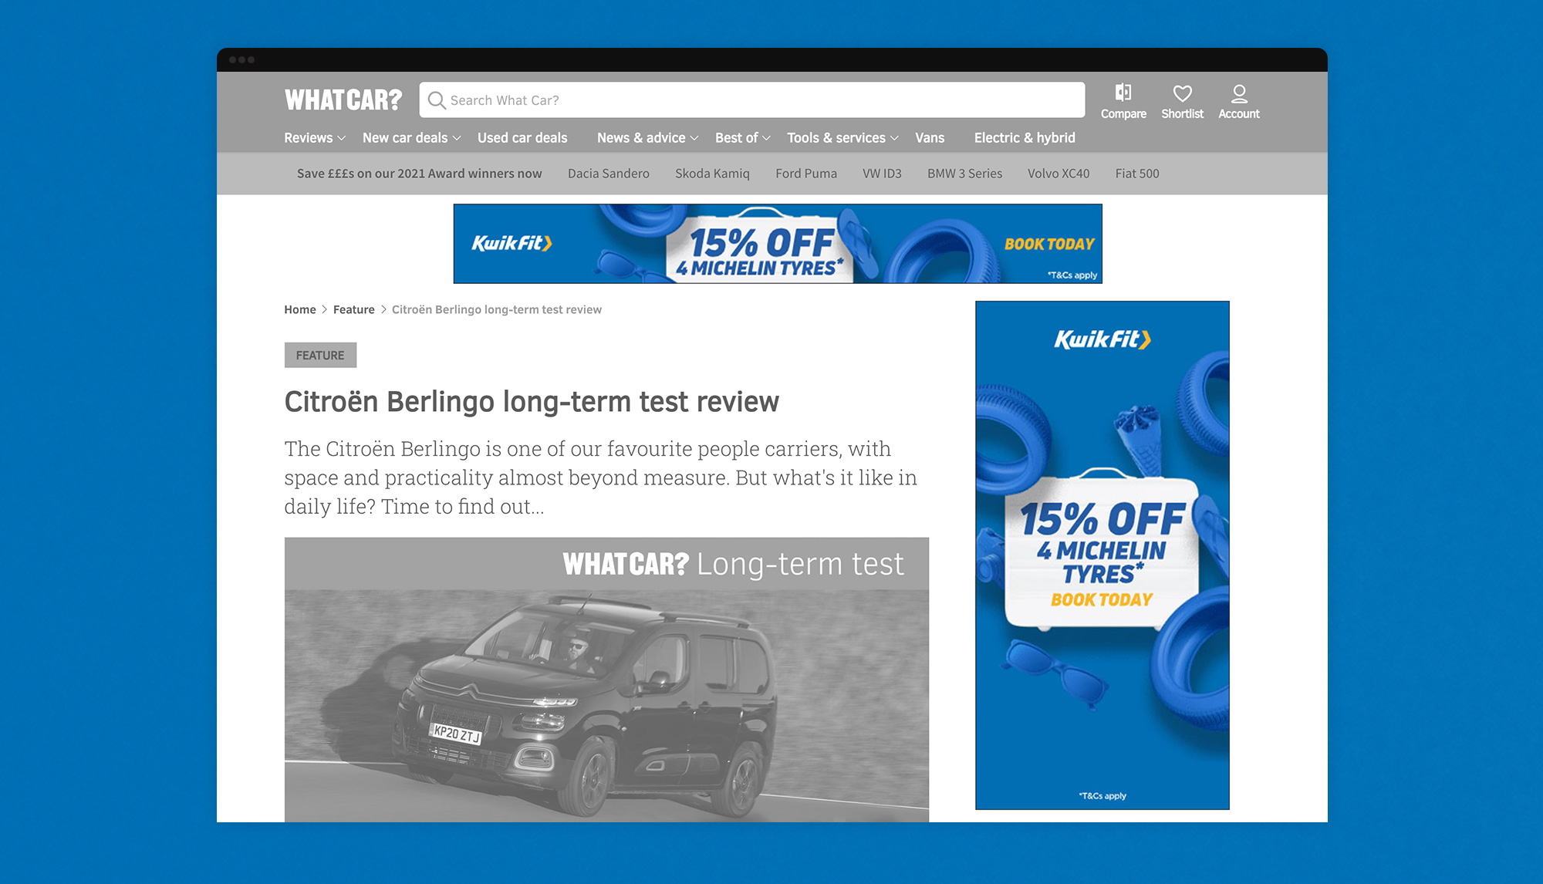1543x884 pixels.
Task: Open the Account profile icon
Action: pyautogui.click(x=1239, y=93)
